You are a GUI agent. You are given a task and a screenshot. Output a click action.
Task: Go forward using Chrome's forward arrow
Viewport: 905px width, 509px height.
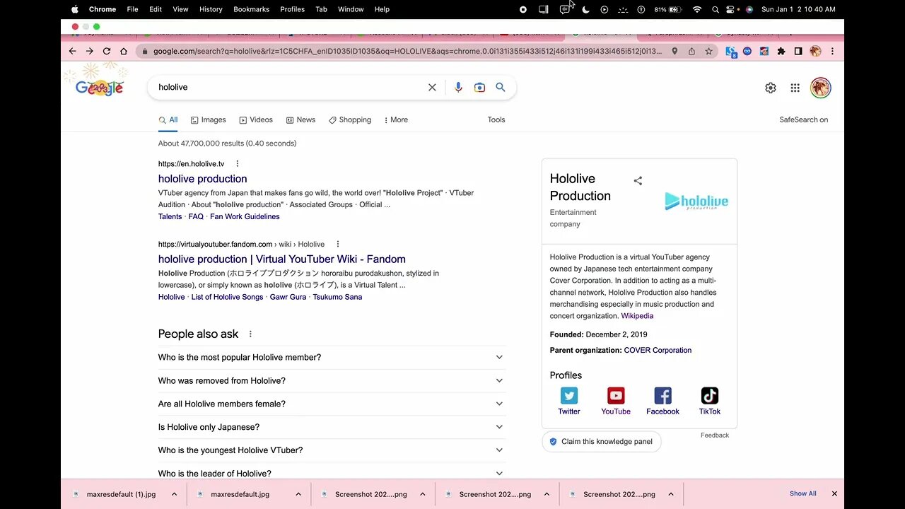(89, 51)
